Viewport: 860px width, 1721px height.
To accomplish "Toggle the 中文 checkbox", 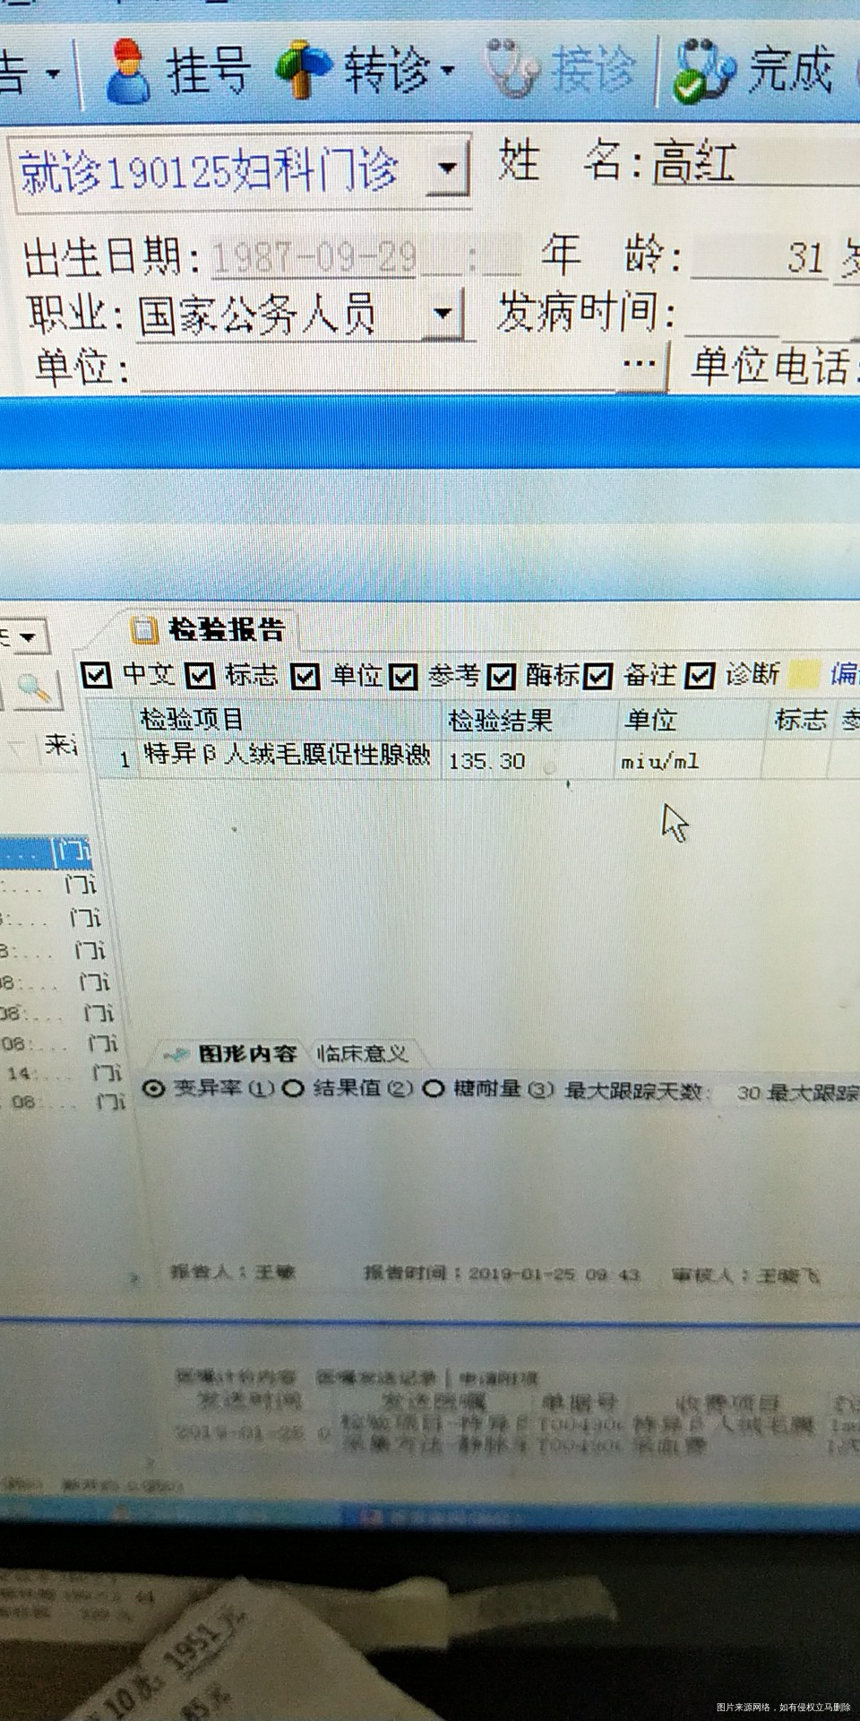I will click(x=96, y=675).
